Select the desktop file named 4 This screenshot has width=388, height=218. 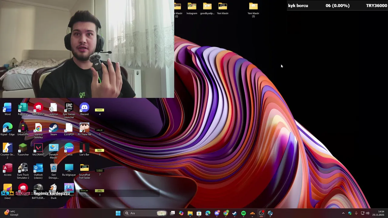pyautogui.click(x=99, y=111)
